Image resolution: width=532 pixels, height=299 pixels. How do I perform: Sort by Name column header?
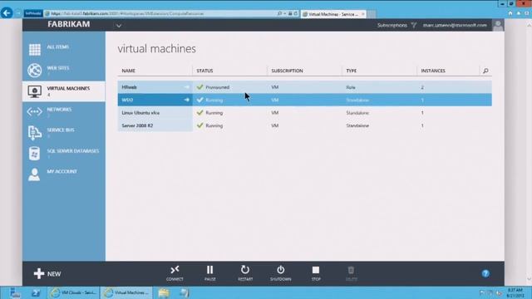(x=129, y=71)
